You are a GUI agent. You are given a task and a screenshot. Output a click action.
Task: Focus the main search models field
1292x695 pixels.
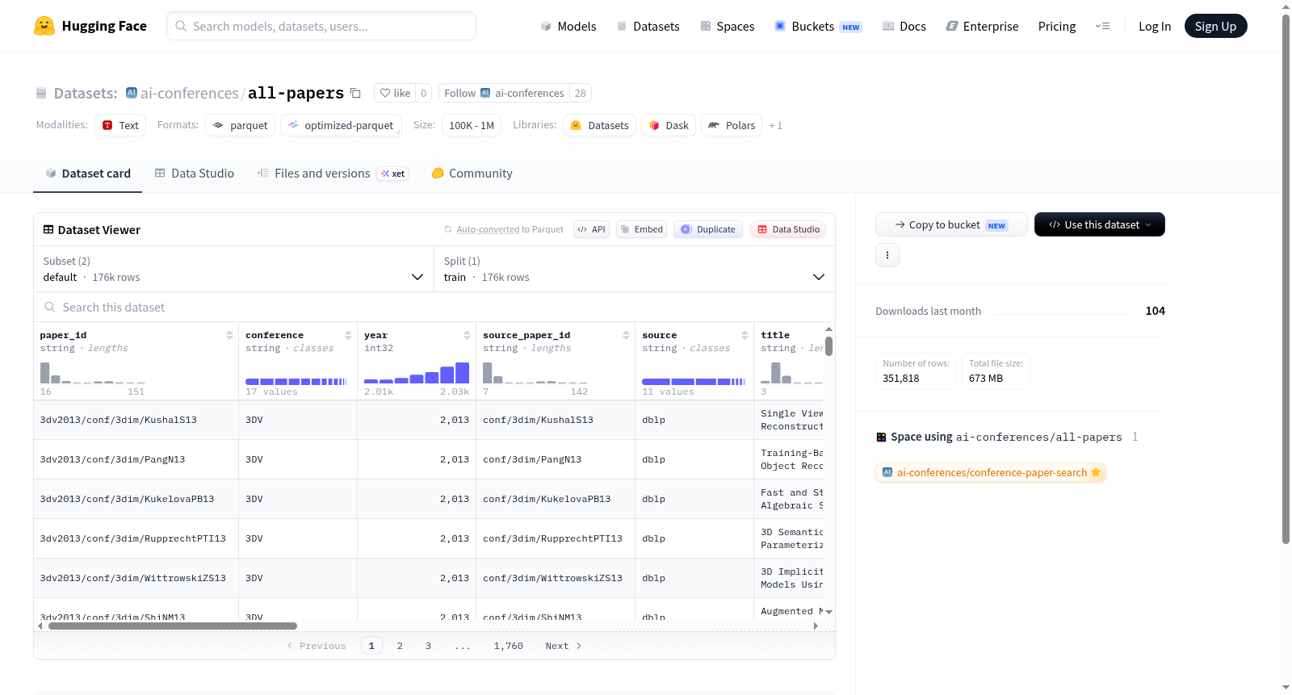tap(321, 26)
